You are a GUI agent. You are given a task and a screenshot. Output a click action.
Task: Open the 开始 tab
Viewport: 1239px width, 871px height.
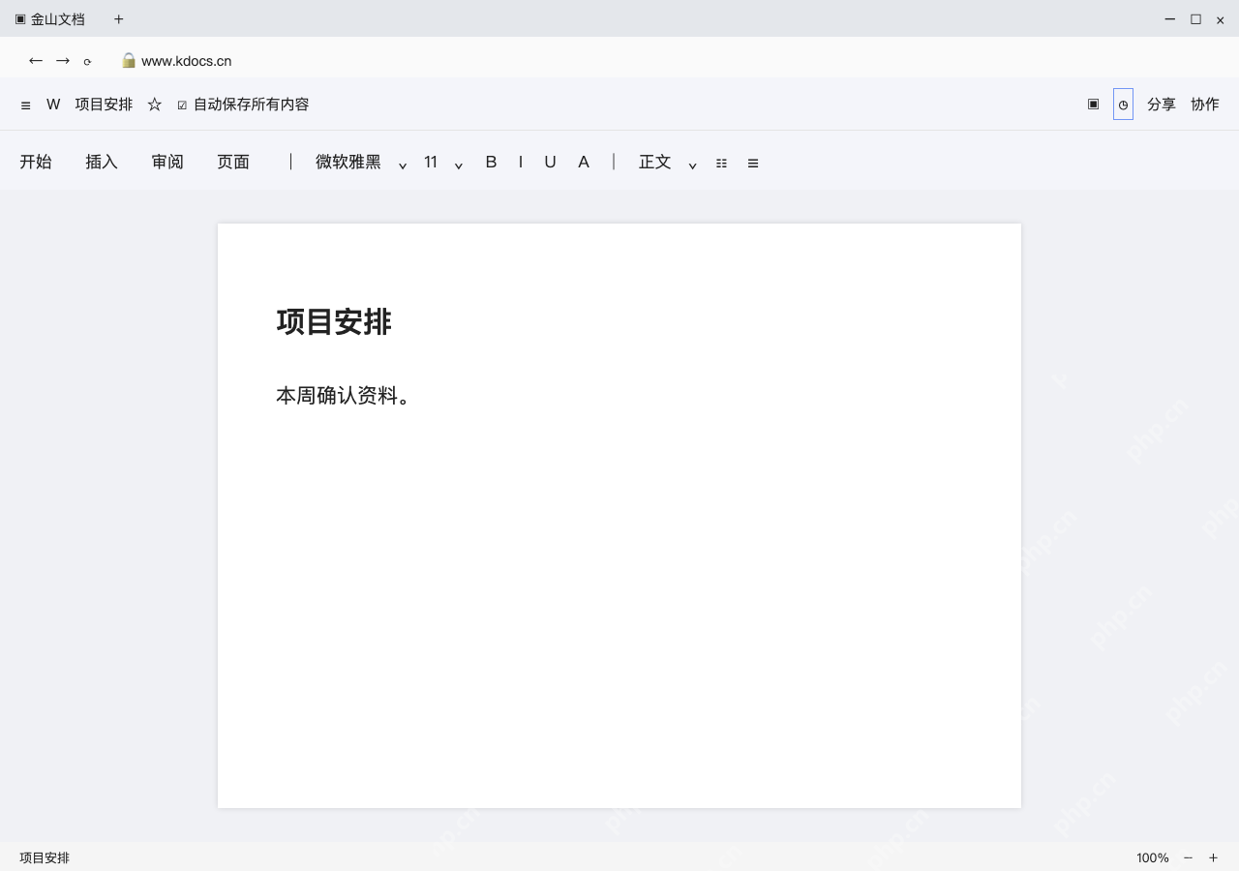pos(36,162)
